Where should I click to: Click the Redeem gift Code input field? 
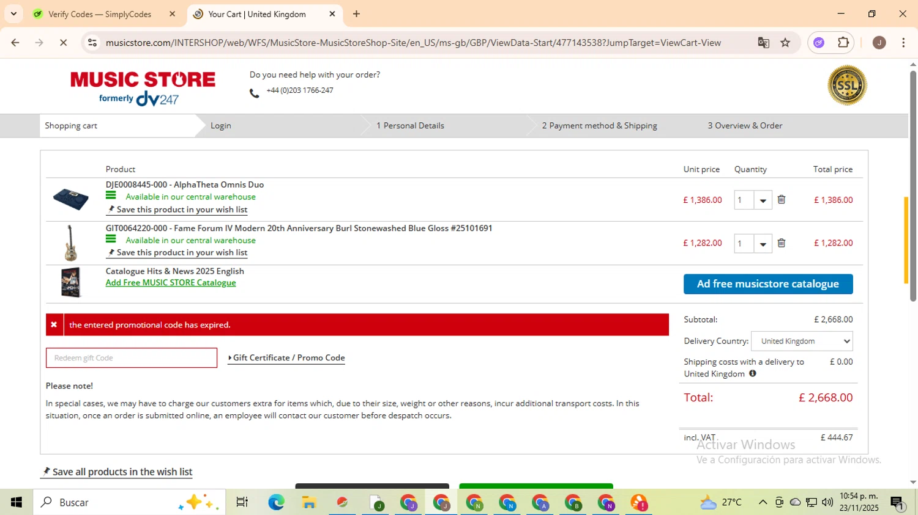[132, 358]
